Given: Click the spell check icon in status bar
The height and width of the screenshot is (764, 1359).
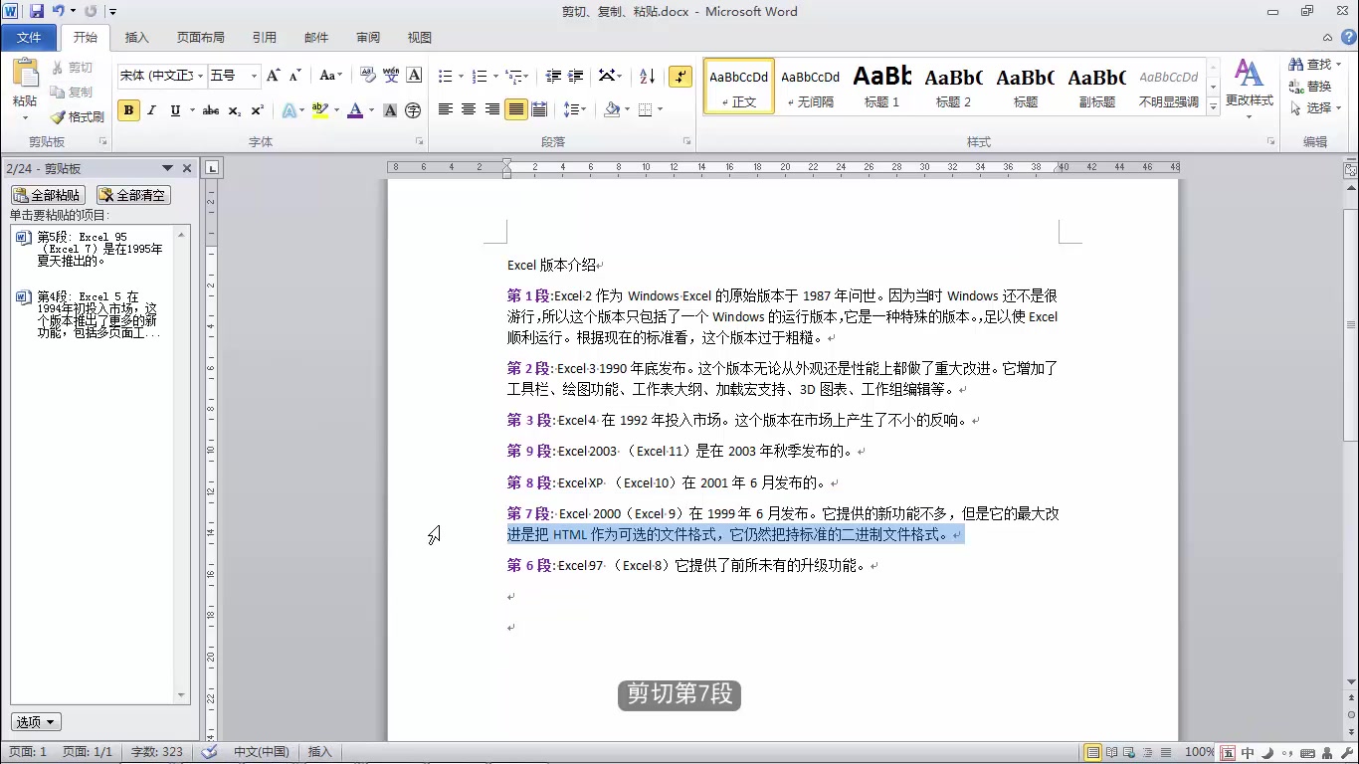Looking at the screenshot, I should (209, 752).
